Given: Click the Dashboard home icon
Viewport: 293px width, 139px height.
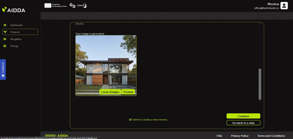Looking at the screenshot, I should (x=5, y=25).
